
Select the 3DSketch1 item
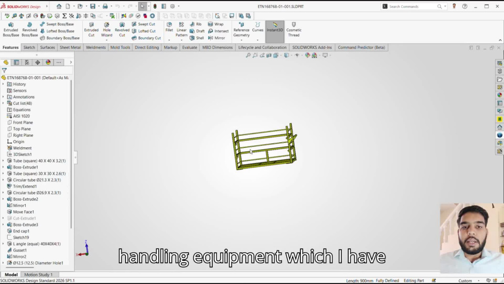19,154
